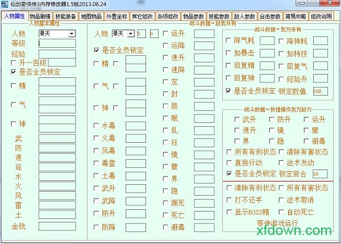The width and height of the screenshot is (341, 244).
Task: Toggle 是否全员锁定 in basic attributes
Action: pos(14,72)
